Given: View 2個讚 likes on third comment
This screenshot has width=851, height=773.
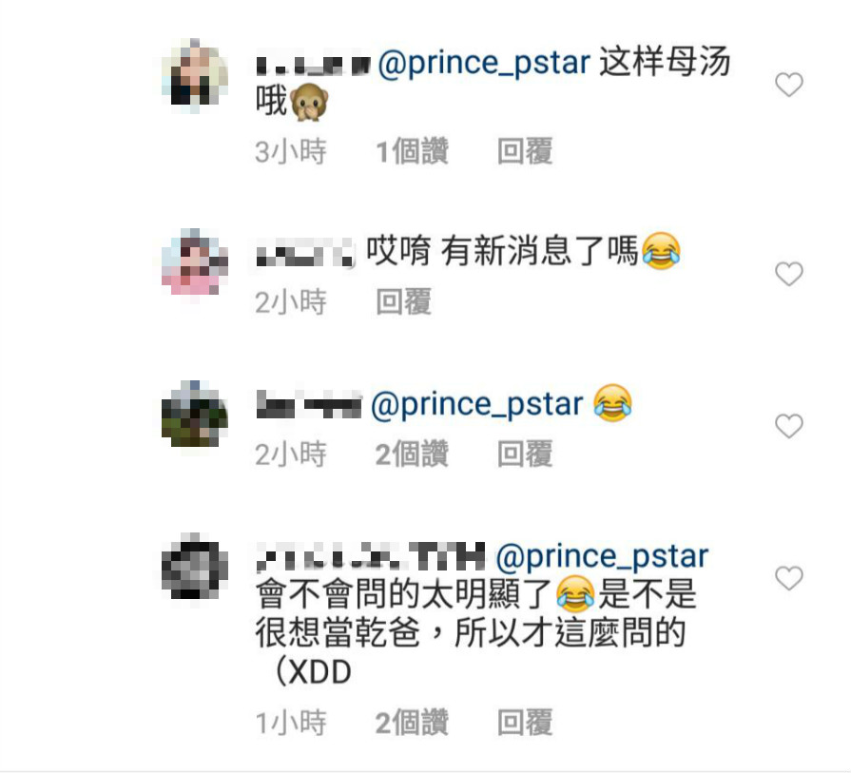Looking at the screenshot, I should [412, 454].
